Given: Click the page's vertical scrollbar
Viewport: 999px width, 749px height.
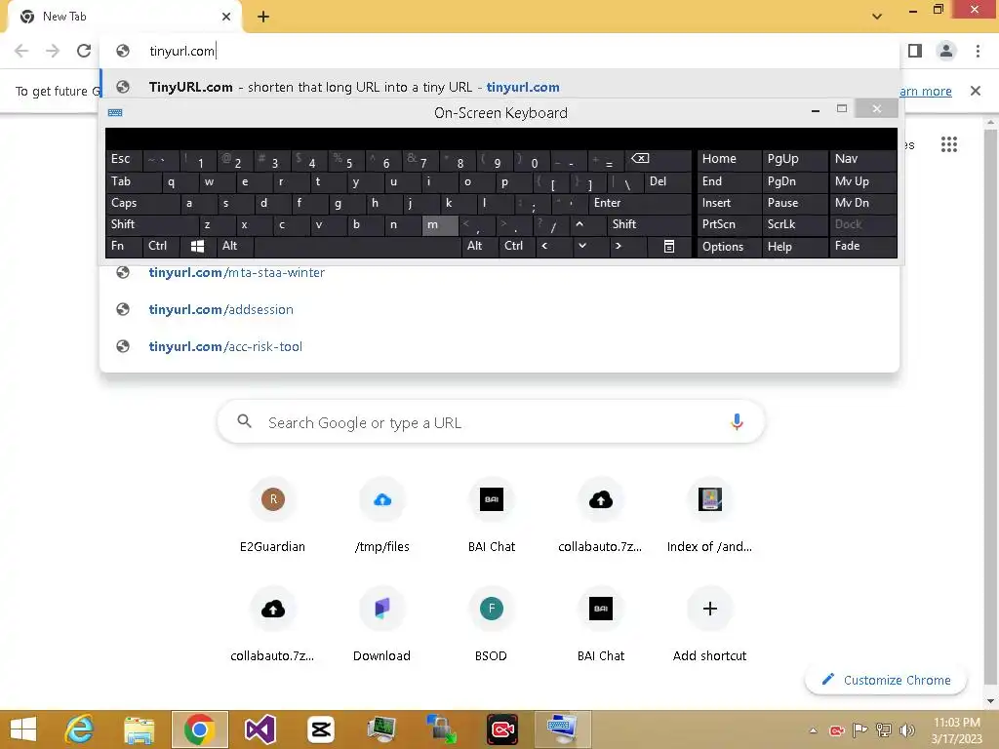Looking at the screenshot, I should [x=990, y=408].
